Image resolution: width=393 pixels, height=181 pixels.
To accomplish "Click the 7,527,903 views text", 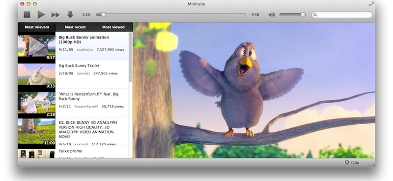I will pyautogui.click(x=110, y=50).
